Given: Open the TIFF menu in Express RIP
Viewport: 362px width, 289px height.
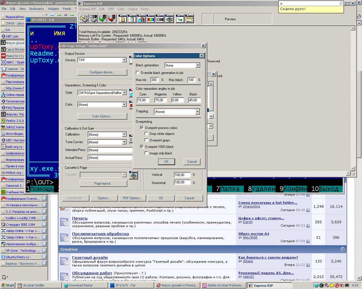Looking at the screenshot, I should point(111,9).
